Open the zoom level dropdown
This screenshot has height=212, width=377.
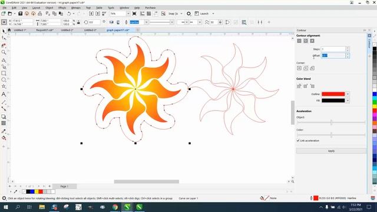(x=128, y=14)
